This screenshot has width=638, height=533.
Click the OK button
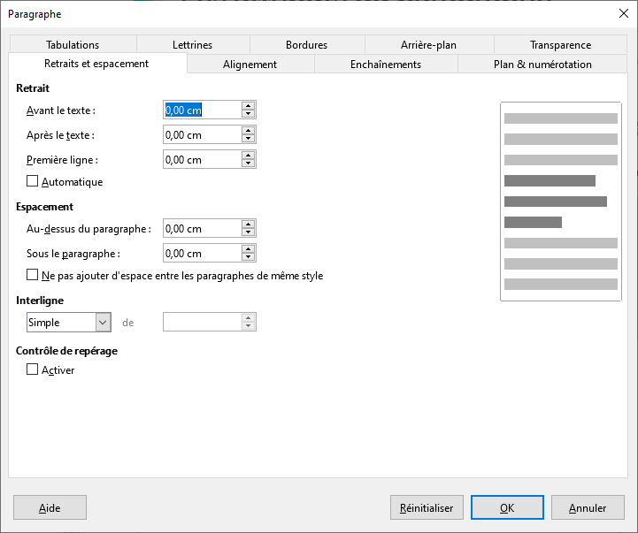pyautogui.click(x=506, y=508)
